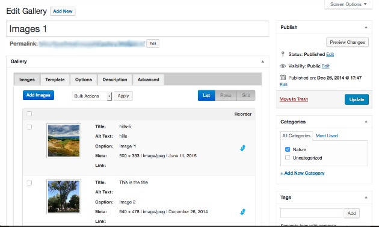This screenshot has width=379, height=227.
Task: Click the tree photo thumbnail
Action: pyautogui.click(x=64, y=196)
